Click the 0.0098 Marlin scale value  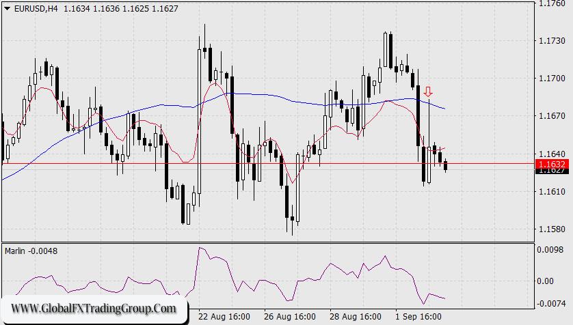[551, 251]
